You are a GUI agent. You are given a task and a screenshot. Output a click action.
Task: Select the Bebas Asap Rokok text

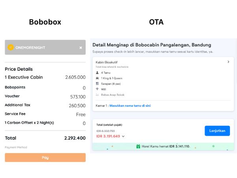point(113,95)
